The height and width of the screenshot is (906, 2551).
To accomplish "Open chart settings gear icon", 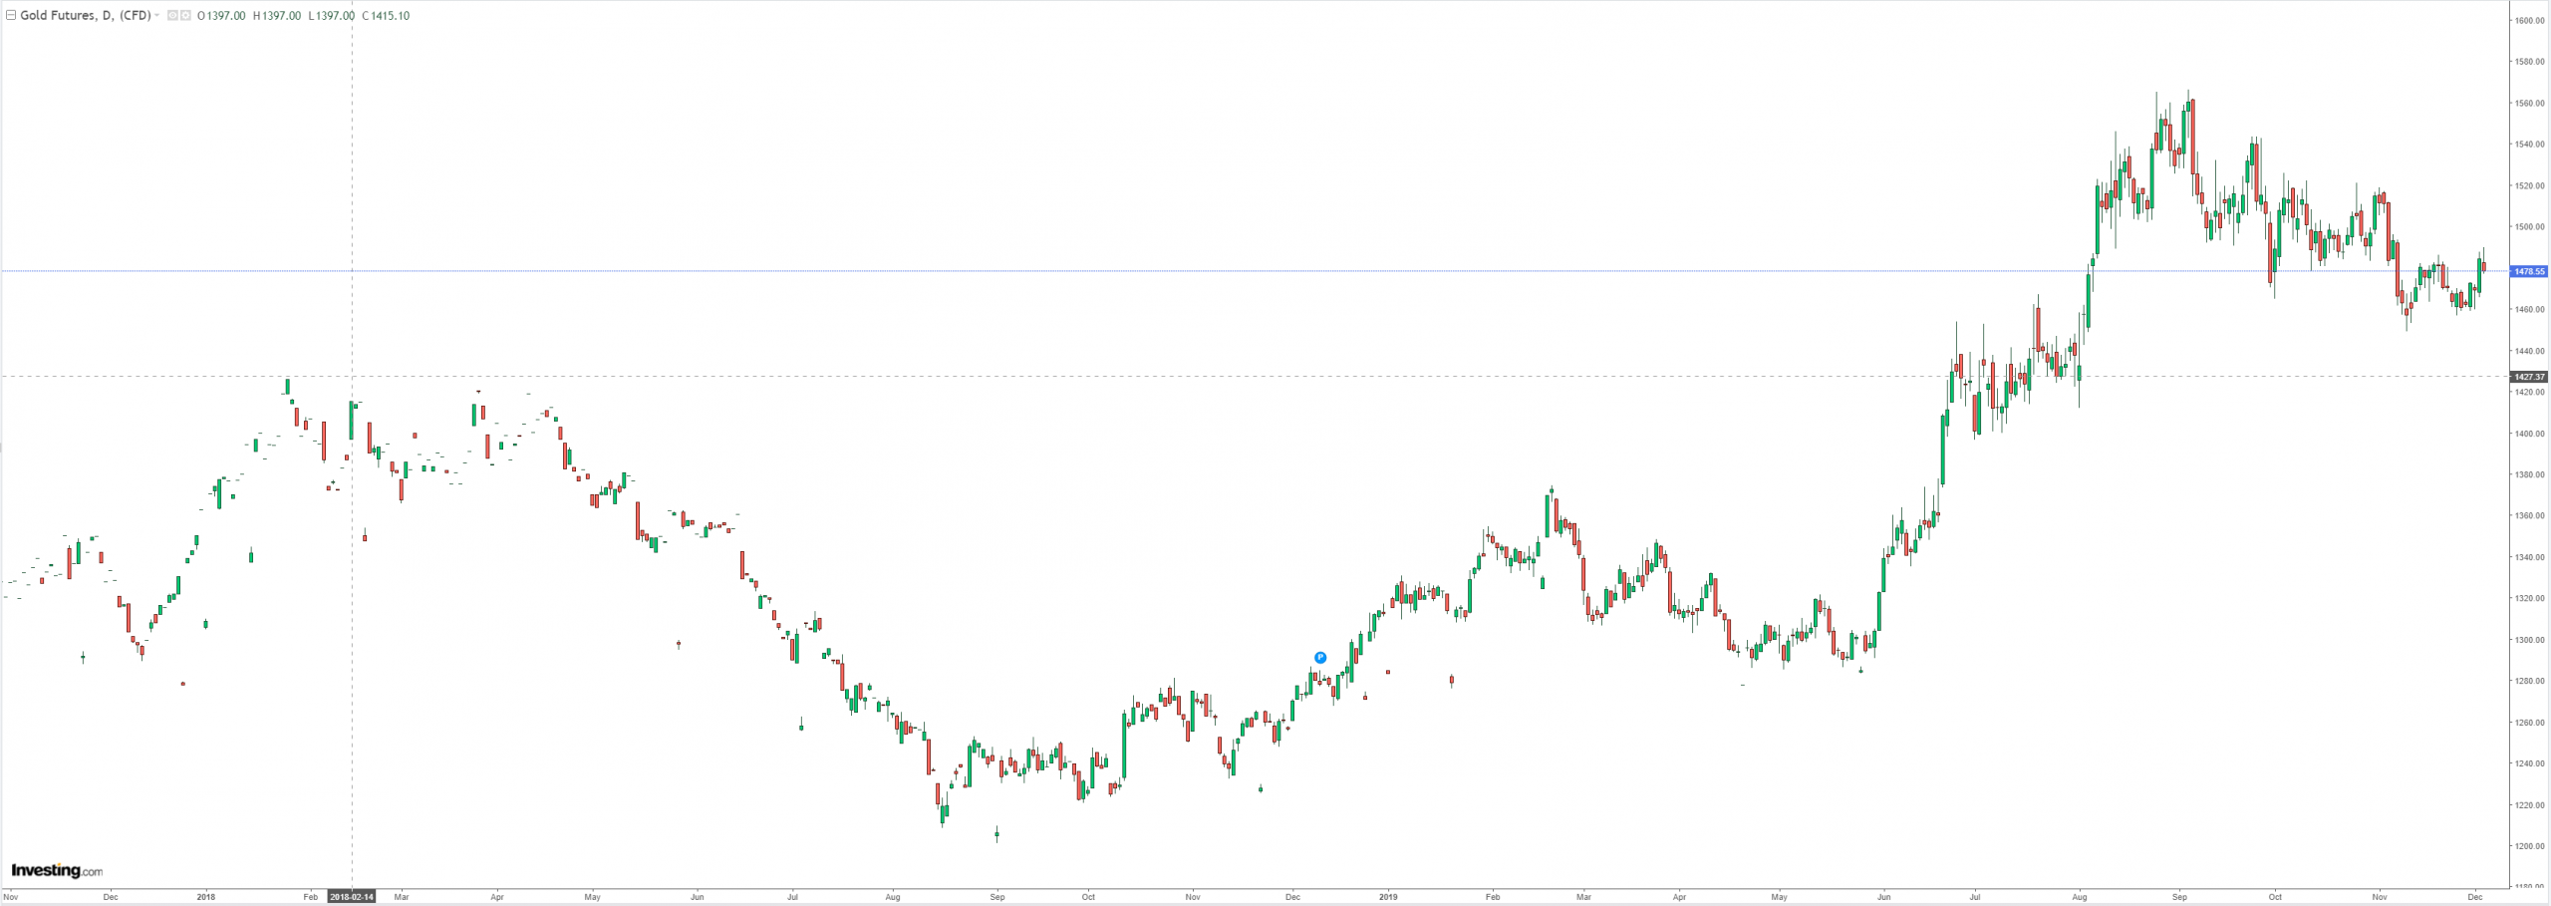I will coord(185,16).
